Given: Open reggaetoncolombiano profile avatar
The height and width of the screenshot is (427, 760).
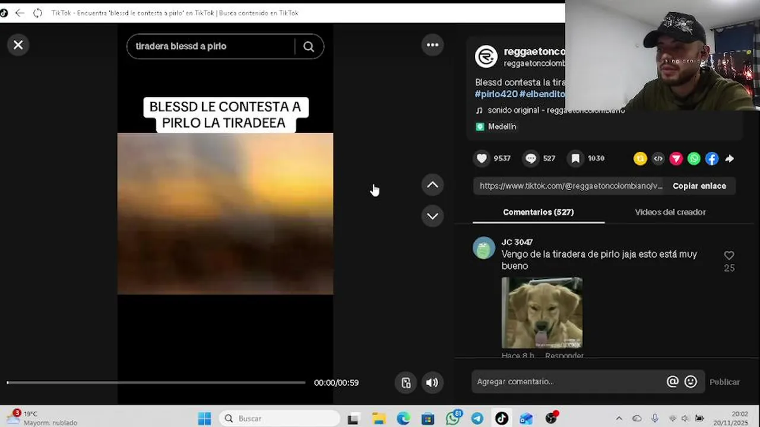Looking at the screenshot, I should (x=486, y=56).
